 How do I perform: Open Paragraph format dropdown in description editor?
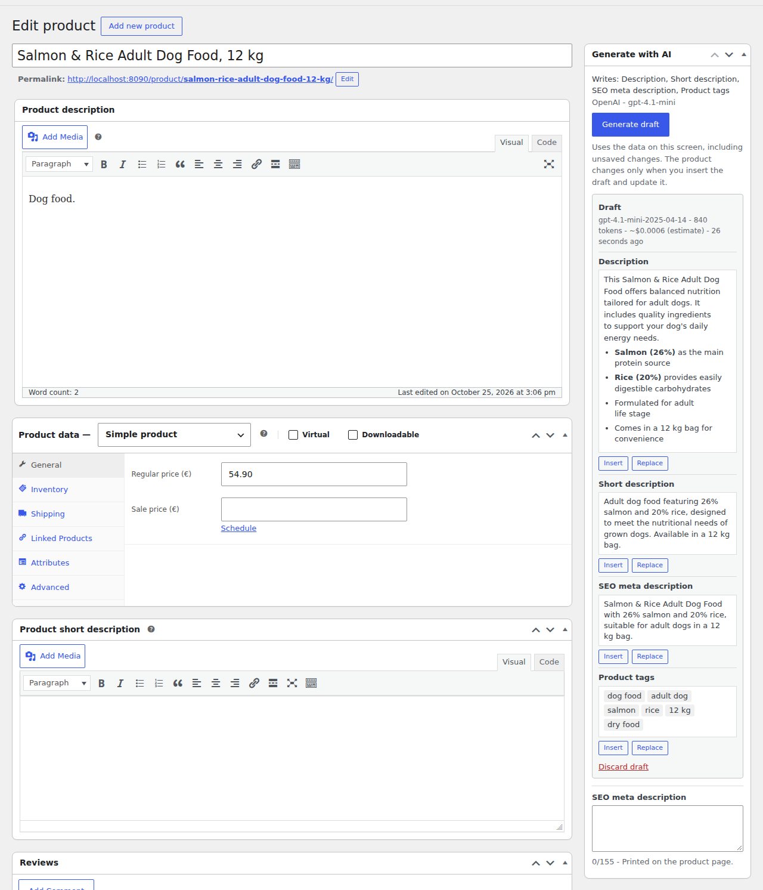click(x=59, y=164)
